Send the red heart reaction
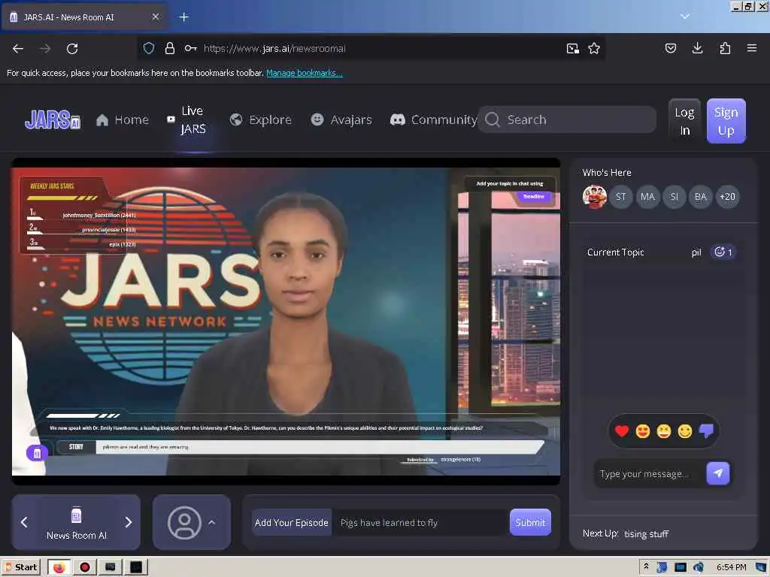The height and width of the screenshot is (577, 770). 621,431
